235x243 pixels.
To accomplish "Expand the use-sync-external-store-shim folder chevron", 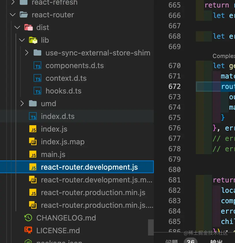I will (26, 53).
